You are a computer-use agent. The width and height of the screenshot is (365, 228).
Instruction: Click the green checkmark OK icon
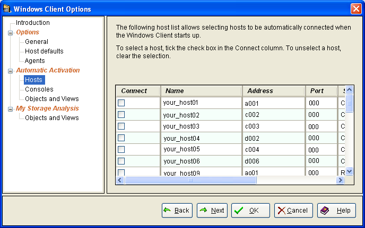click(239, 210)
